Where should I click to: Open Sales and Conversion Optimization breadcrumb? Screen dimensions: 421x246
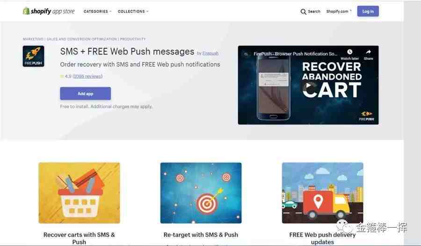point(81,39)
